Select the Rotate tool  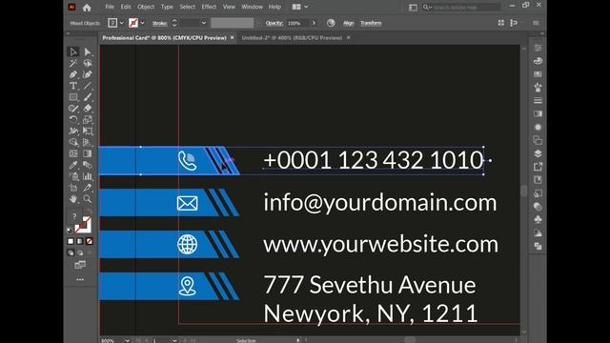click(x=73, y=119)
